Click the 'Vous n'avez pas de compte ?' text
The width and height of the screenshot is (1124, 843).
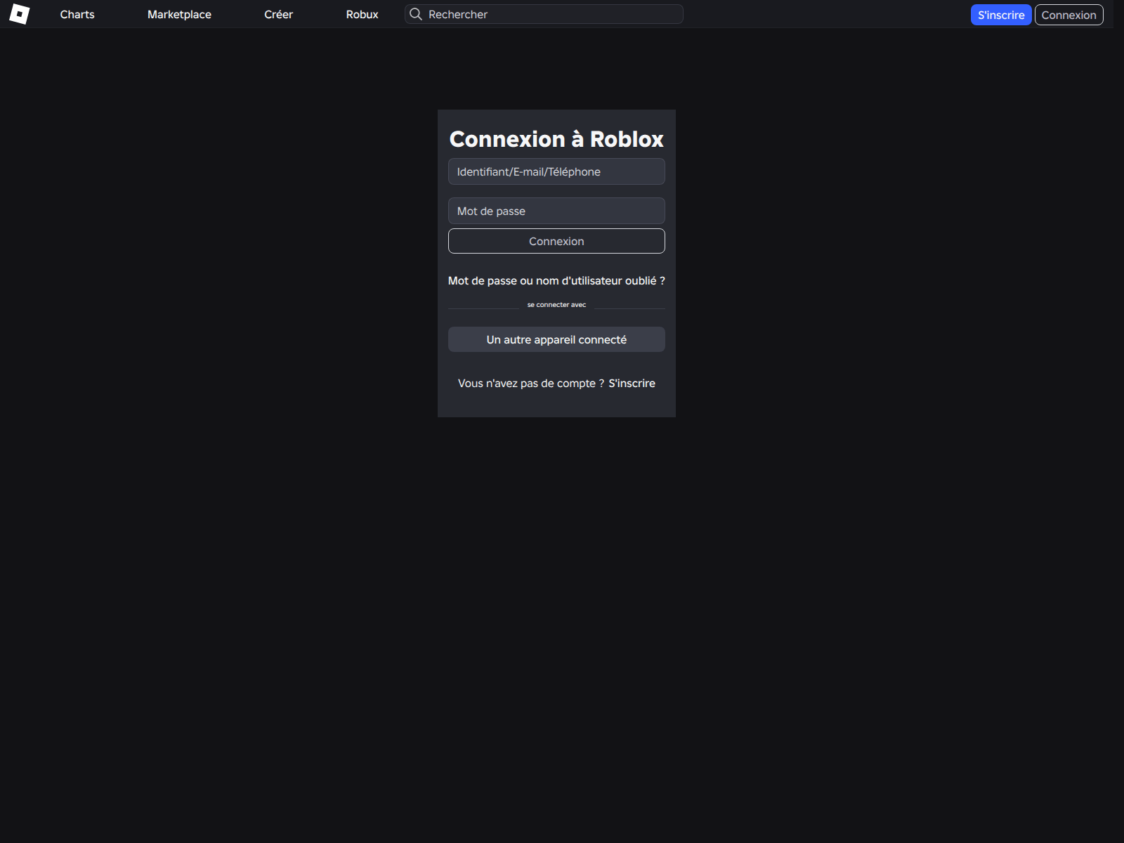531,383
